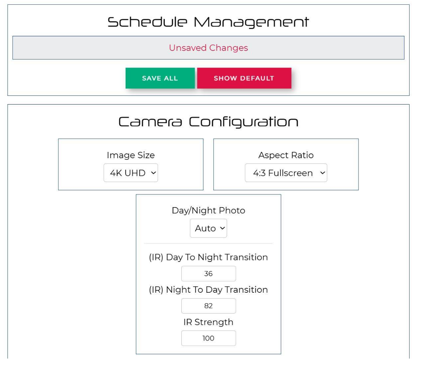Viewport: 421px width, 370px height.
Task: Open the Day/Night Photo Auto dropdown
Action: point(208,228)
